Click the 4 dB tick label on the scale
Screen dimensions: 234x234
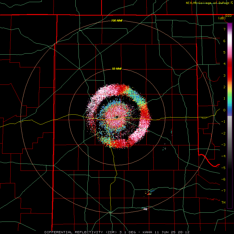(x=224, y=64)
